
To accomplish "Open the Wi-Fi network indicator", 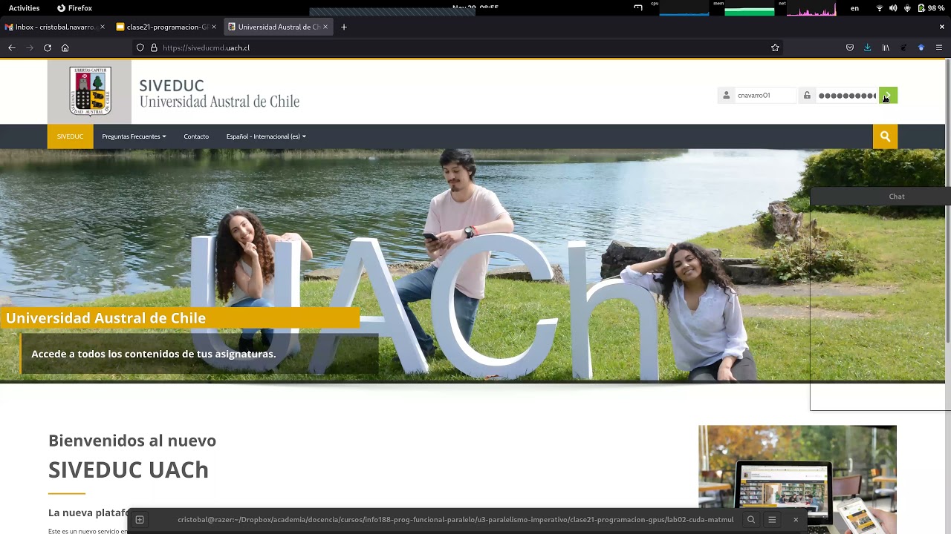I will point(880,8).
